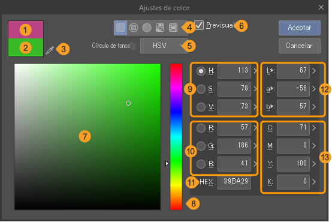
Task: Click the hue slider triangle marker
Action: [x=167, y=163]
